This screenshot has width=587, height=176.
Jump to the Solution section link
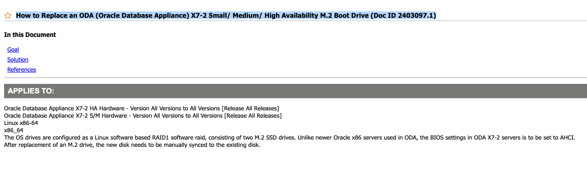click(x=18, y=60)
